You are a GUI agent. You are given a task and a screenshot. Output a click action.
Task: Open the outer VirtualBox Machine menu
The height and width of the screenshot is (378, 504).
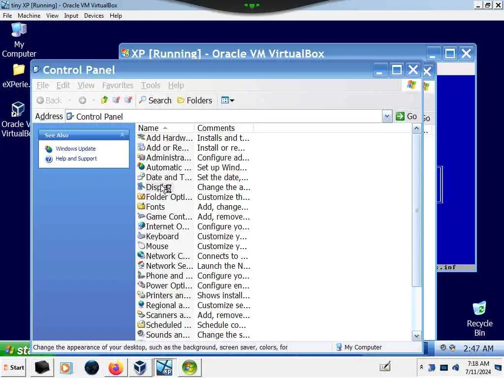[x=29, y=16]
